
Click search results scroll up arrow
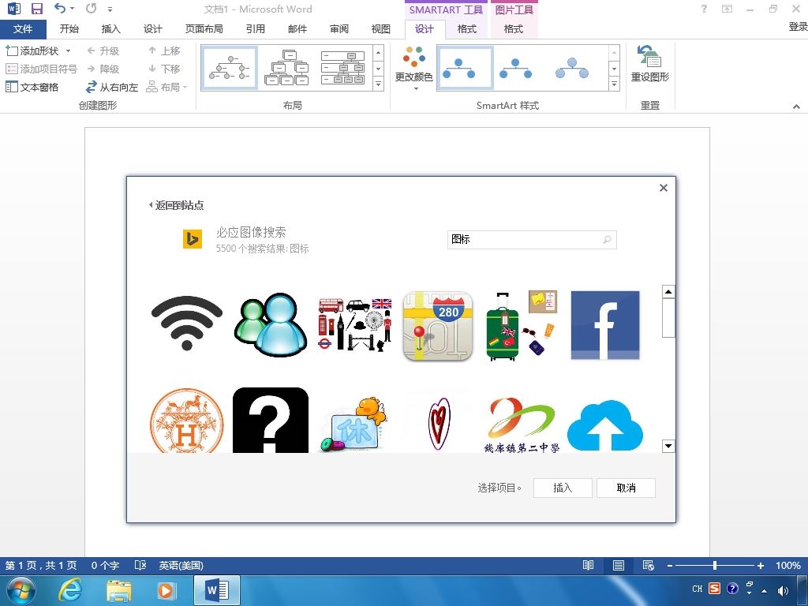(668, 292)
